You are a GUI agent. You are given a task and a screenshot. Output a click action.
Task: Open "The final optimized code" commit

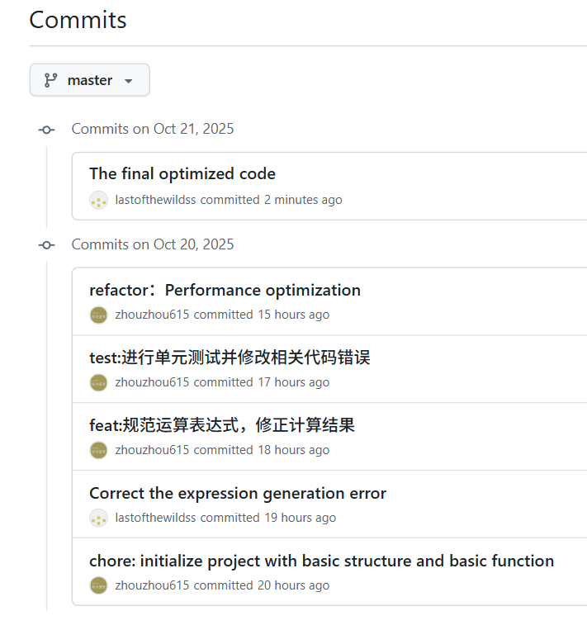(182, 174)
